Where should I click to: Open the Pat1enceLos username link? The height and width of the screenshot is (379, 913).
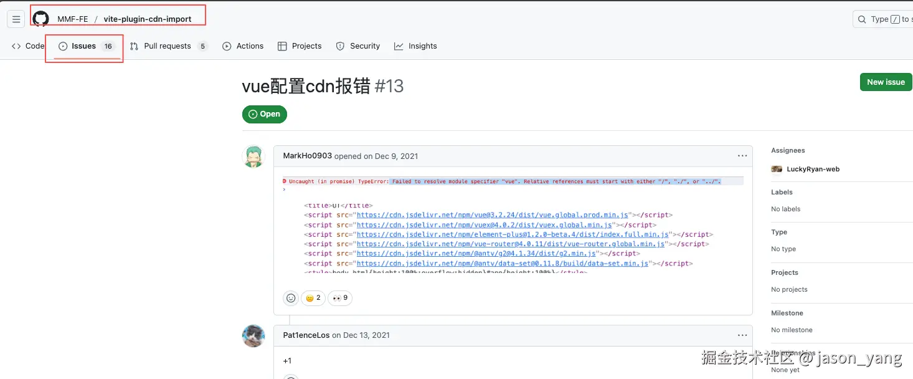306,335
